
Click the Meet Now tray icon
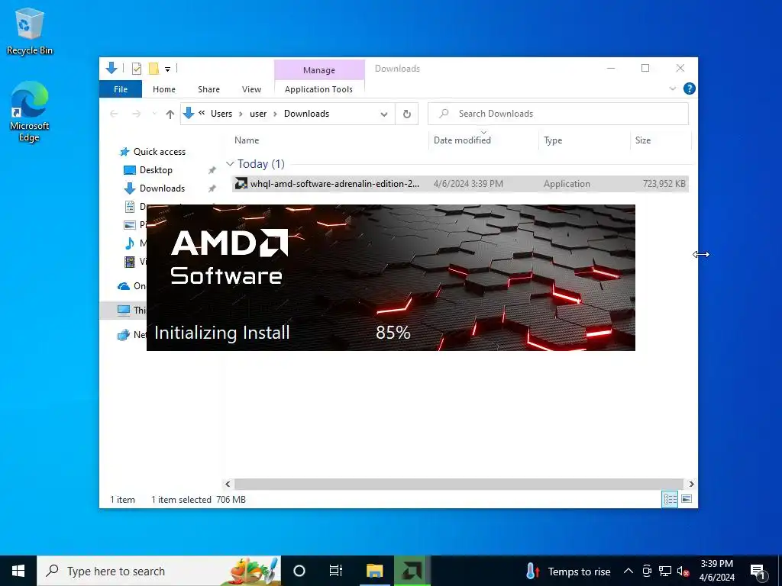(647, 571)
